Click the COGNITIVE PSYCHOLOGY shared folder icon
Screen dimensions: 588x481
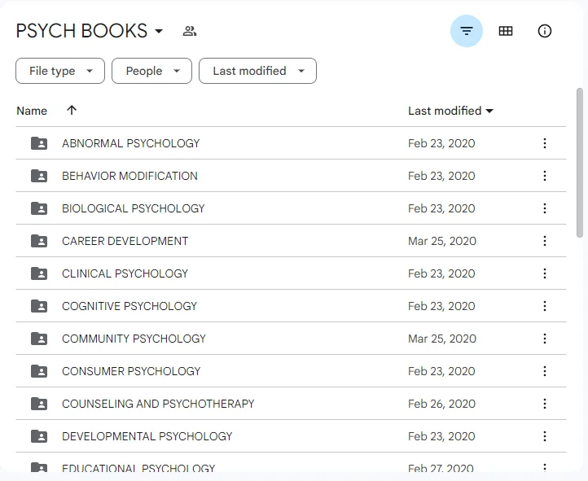point(39,306)
